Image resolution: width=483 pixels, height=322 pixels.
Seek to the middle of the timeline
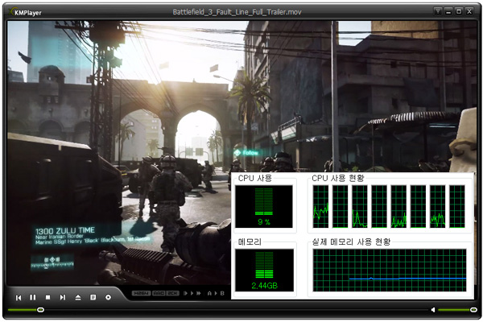(x=218, y=310)
